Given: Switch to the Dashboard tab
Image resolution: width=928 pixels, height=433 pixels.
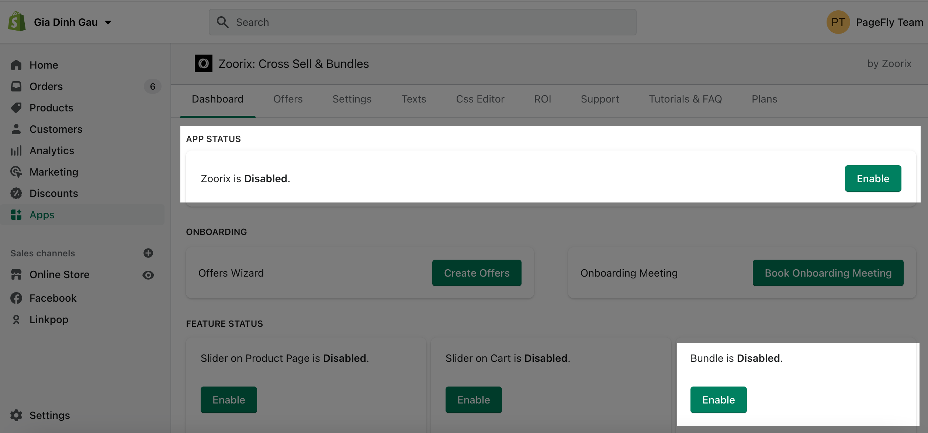Looking at the screenshot, I should click(x=218, y=99).
